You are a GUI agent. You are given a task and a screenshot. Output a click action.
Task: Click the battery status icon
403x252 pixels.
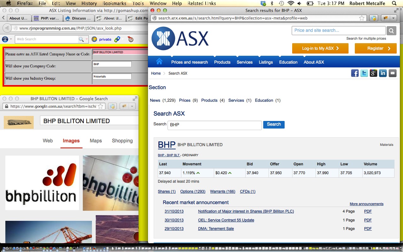tap(310, 3)
